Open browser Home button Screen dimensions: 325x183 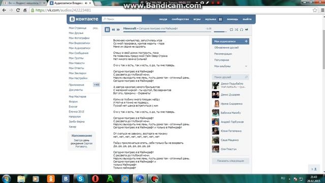(25, 10)
